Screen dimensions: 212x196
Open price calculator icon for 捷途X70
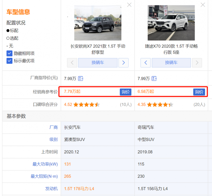pos(154,79)
